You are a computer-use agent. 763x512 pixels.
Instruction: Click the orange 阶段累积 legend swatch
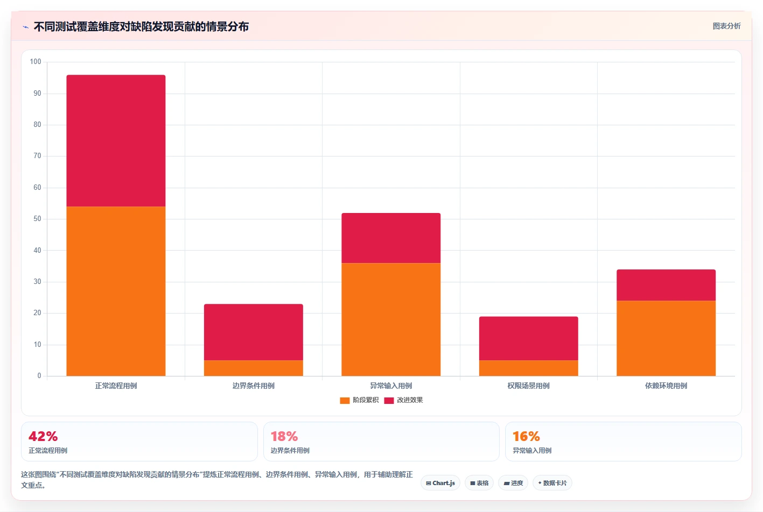345,400
